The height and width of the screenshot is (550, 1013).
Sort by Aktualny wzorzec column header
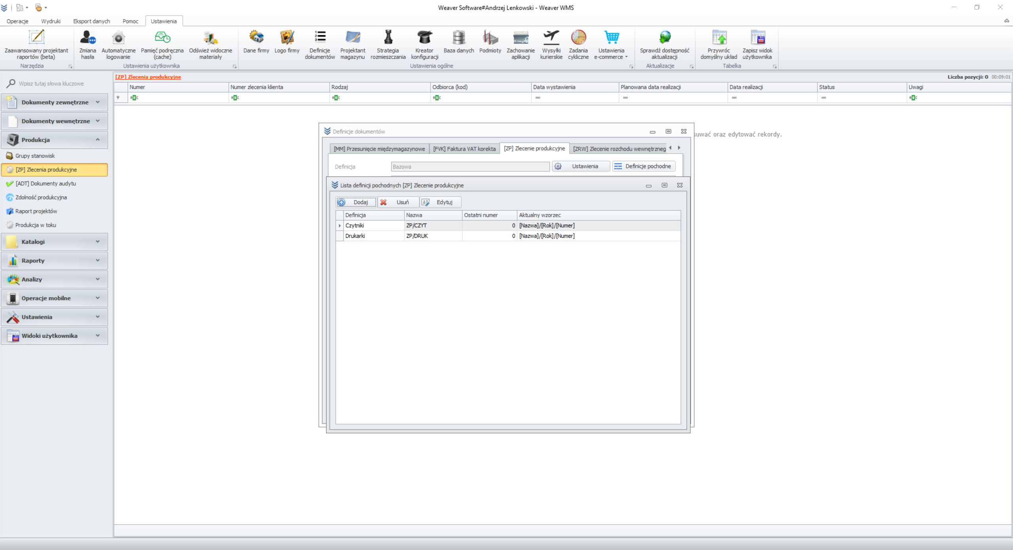click(599, 215)
